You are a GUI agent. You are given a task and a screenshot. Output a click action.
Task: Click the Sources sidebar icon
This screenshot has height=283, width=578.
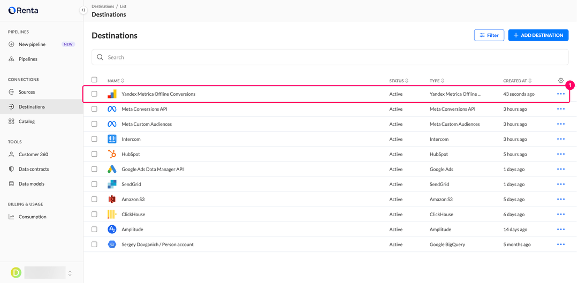click(x=11, y=92)
